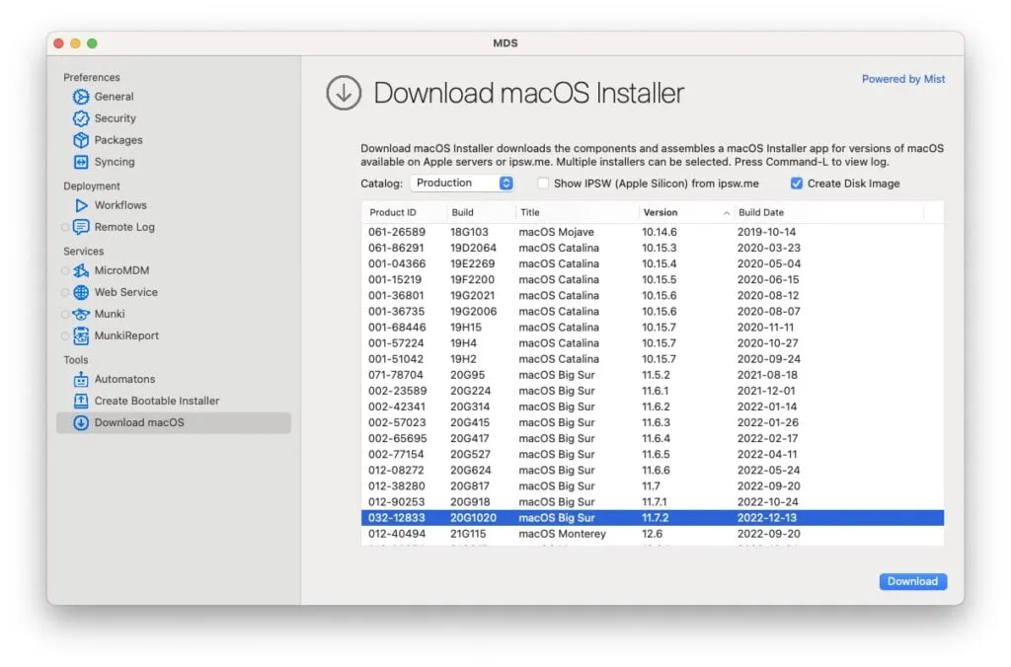Viewport: 1011px width, 667px height.
Task: Select macOS Mojave 10.14.6 row
Action: coord(653,232)
